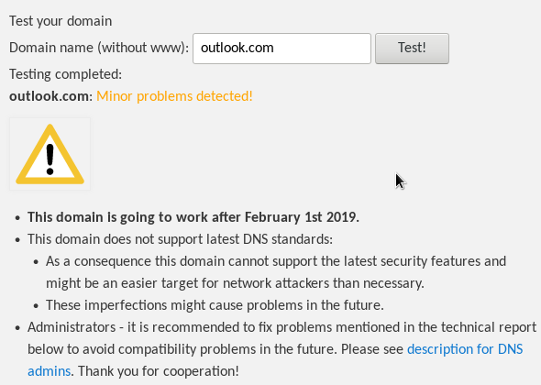This screenshot has width=541, height=385.
Task: Click the 'Domain name (without www):' label
Action: [x=99, y=48]
